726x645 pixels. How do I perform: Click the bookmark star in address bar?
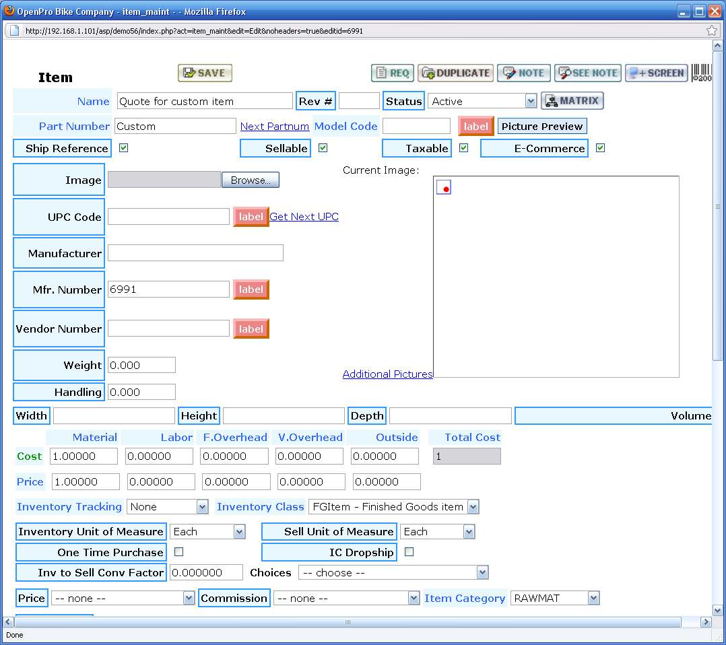[711, 30]
